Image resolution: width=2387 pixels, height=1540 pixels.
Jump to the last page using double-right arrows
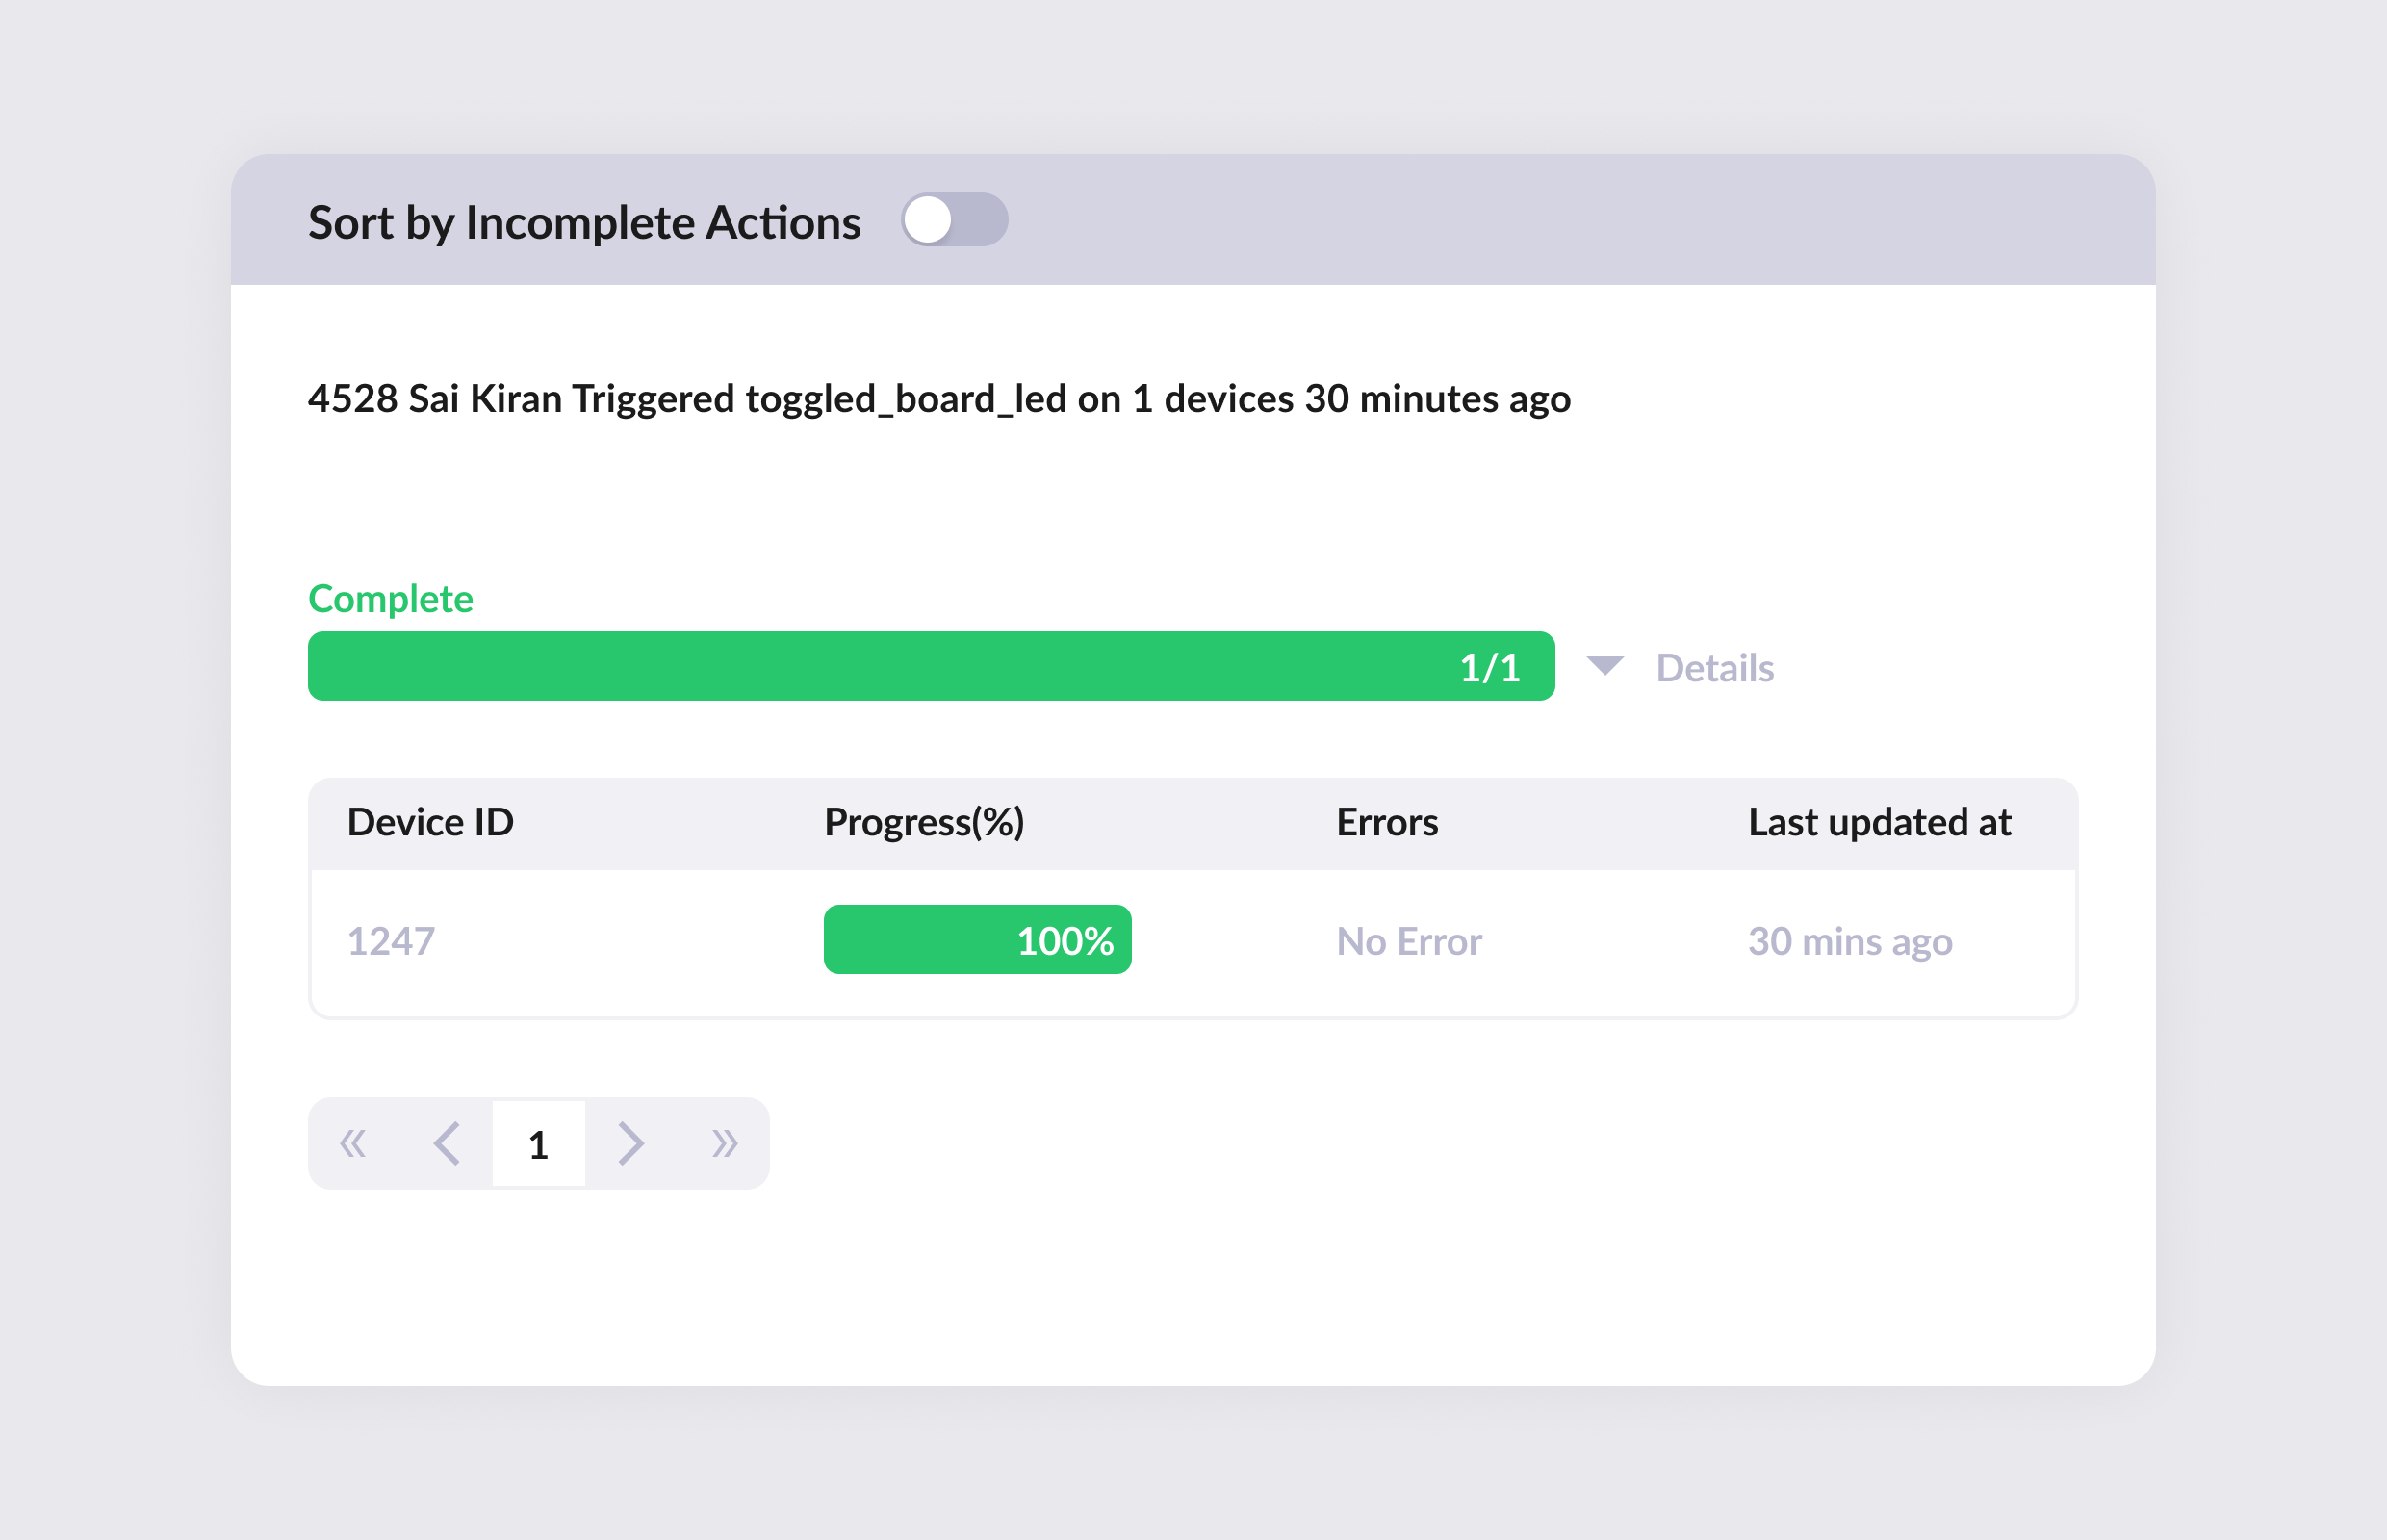724,1143
